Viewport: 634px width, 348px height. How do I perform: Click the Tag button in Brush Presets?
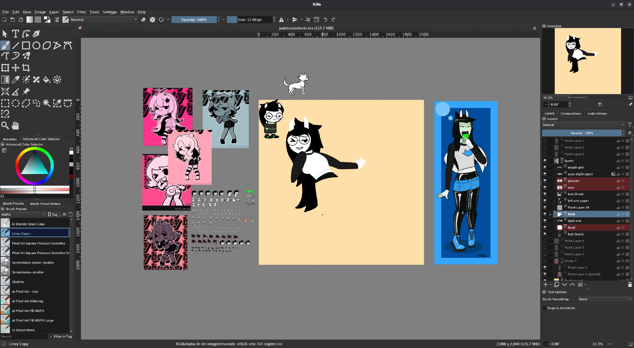(x=54, y=214)
